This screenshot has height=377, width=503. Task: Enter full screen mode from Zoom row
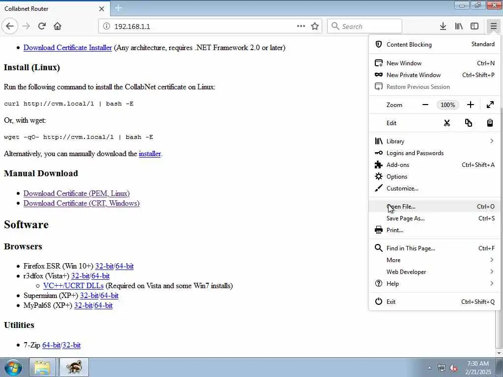click(x=490, y=105)
